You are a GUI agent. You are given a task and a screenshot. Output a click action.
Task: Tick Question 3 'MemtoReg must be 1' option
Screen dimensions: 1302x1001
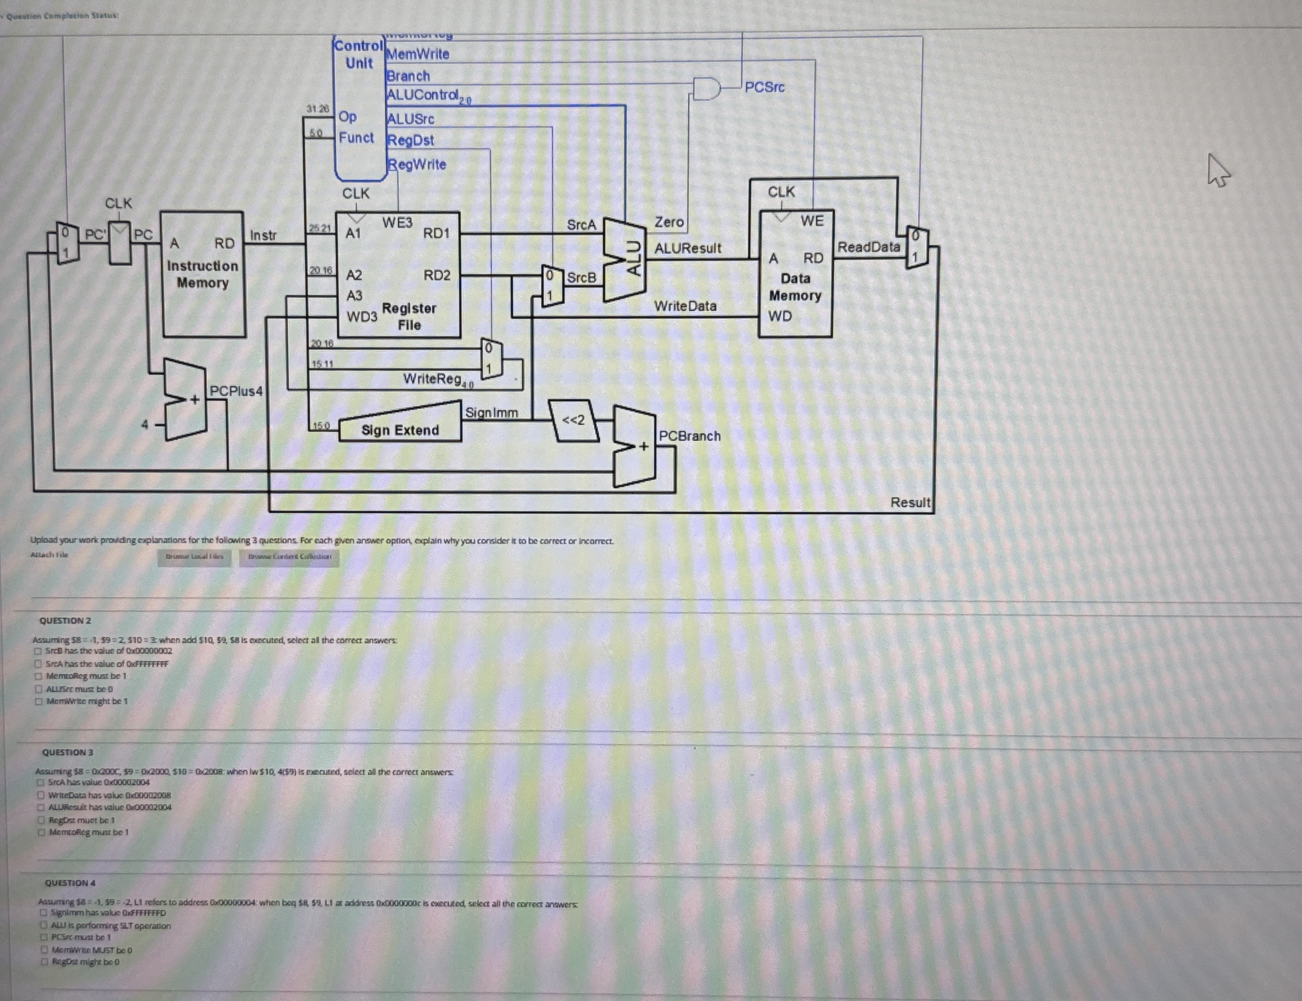pos(42,832)
